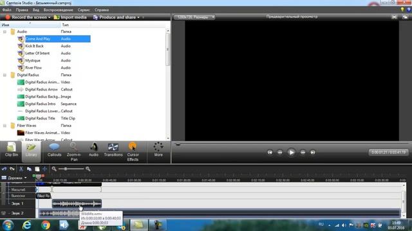
Task: Select River Flow audio item
Action: [33, 68]
